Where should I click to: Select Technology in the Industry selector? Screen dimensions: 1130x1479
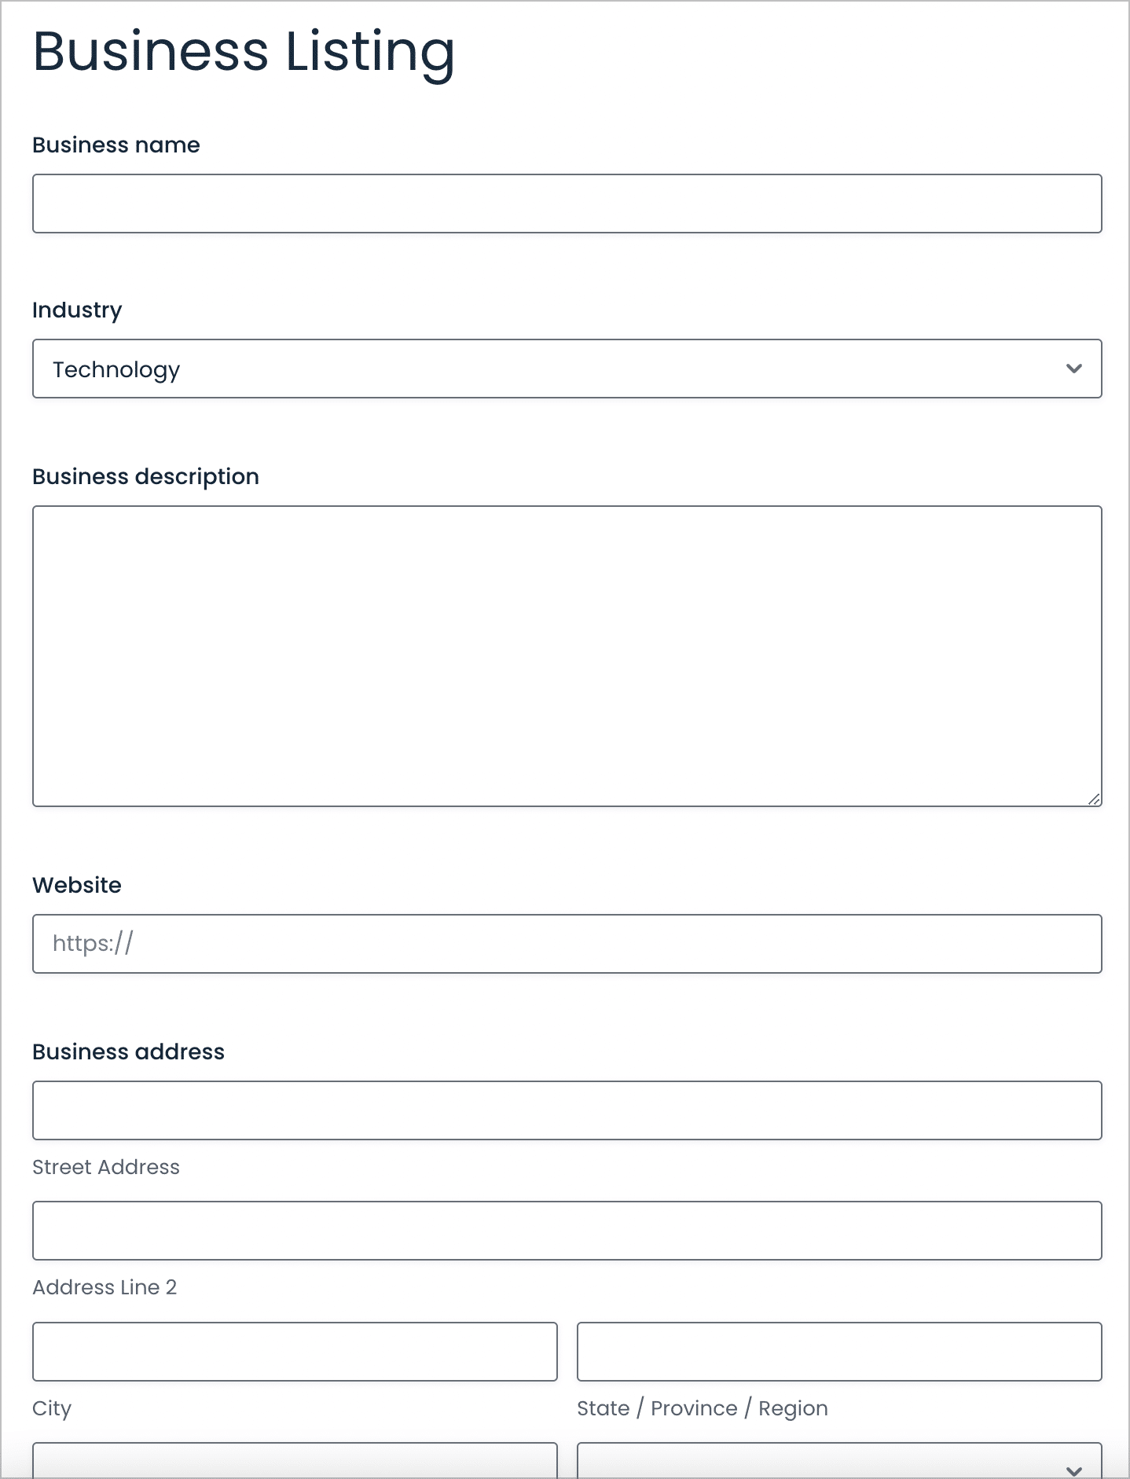[566, 369]
